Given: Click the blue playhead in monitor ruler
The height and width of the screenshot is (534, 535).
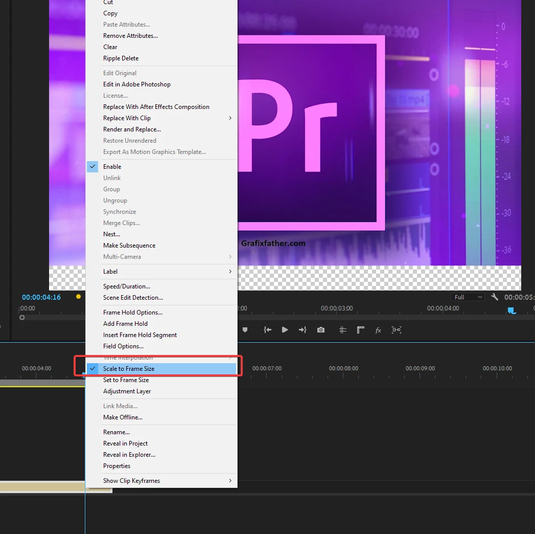Looking at the screenshot, I should pos(511,310).
